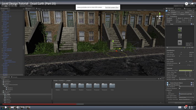Delete selected tree node trash icon
Viewport: 196px width, 110px height.
tap(192, 48)
